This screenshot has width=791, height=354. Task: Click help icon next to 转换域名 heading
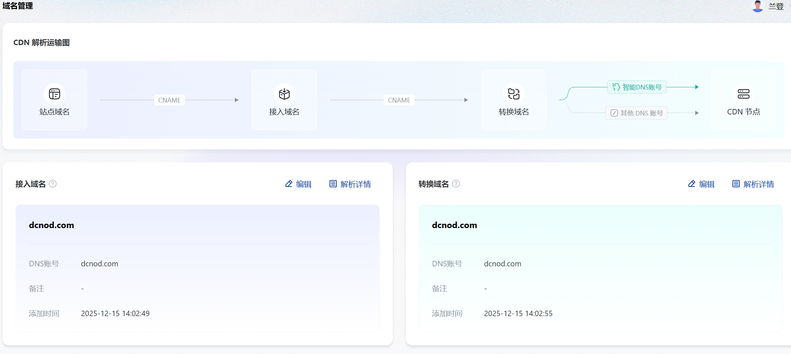(x=456, y=184)
